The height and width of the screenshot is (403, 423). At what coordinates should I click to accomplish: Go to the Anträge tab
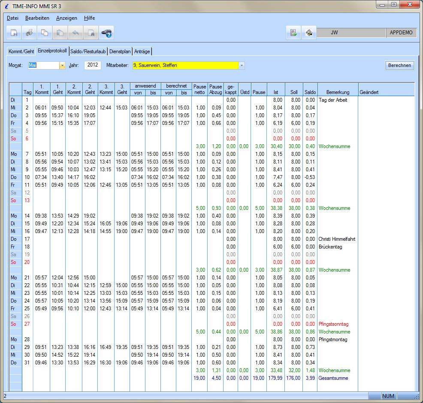(142, 51)
